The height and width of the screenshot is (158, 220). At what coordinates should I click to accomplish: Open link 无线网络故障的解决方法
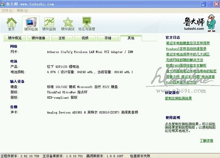pyautogui.click(x=185, y=60)
